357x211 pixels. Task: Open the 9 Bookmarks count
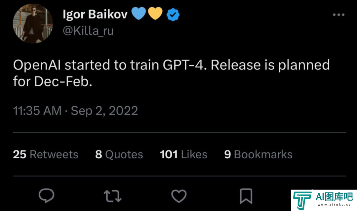(258, 154)
